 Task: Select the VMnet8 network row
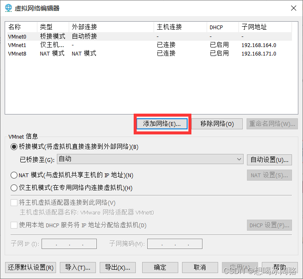[149, 53]
